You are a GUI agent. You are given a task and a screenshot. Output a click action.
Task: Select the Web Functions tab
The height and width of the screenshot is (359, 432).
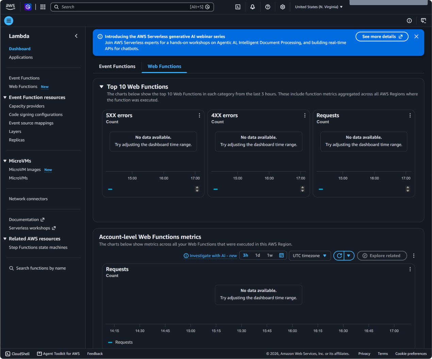click(x=164, y=66)
